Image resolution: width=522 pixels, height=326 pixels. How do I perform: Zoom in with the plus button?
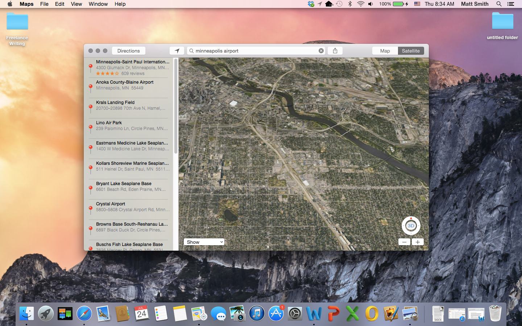click(418, 242)
